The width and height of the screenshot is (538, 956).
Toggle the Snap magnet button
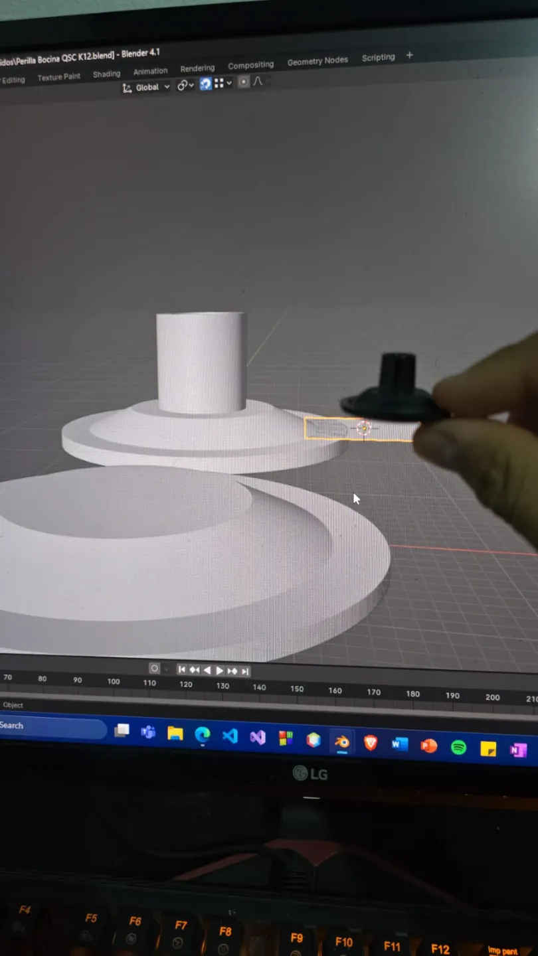coord(205,84)
